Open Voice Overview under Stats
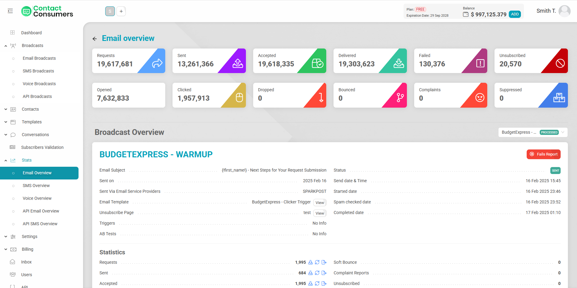 (37, 198)
